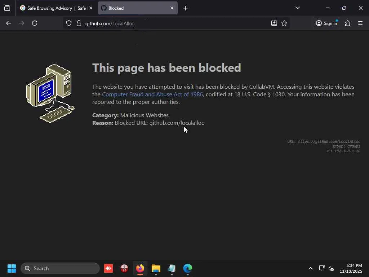Open Firefox from the taskbar
This screenshot has height=277, width=369.
pyautogui.click(x=140, y=268)
